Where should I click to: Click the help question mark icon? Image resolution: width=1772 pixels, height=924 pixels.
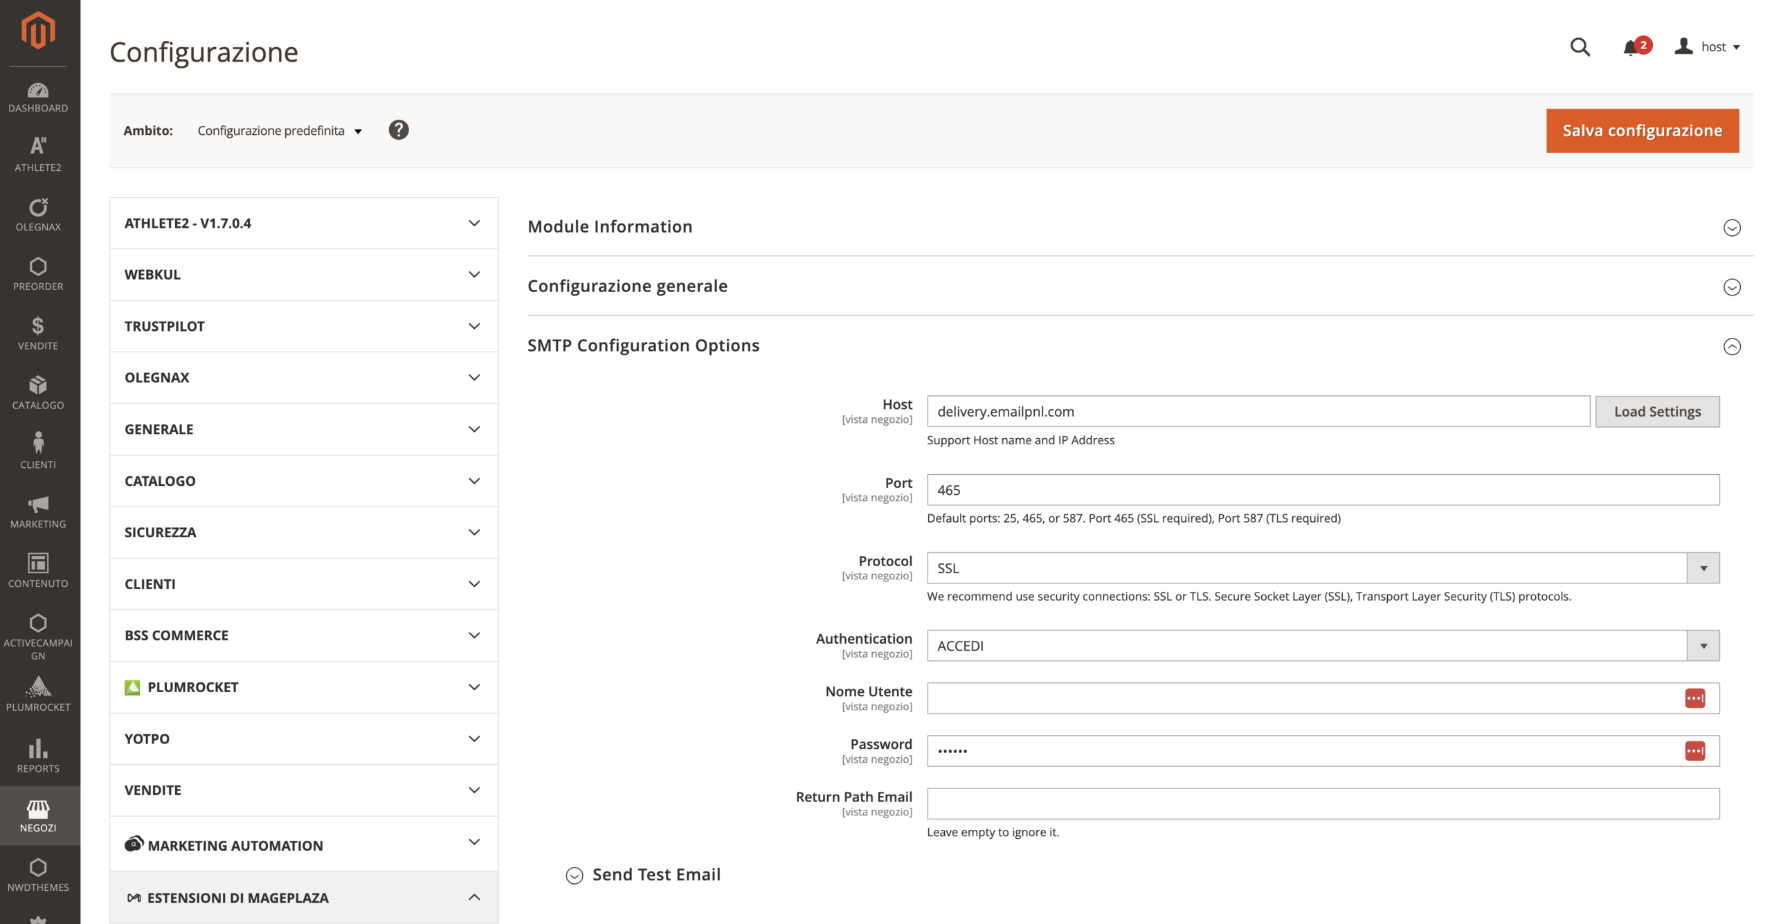[x=399, y=130]
